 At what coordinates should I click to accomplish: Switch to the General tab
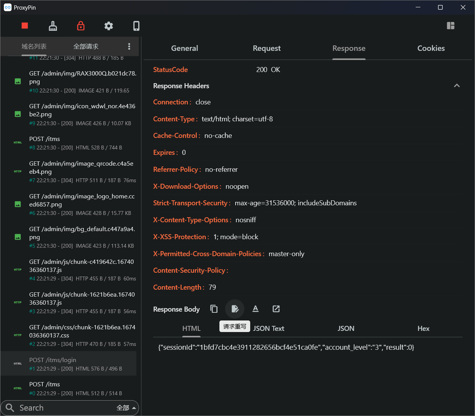pyautogui.click(x=184, y=48)
